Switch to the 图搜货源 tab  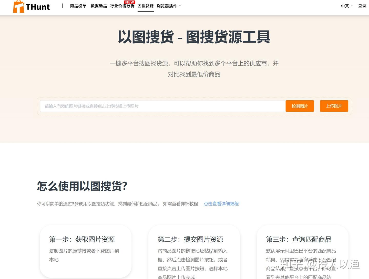coord(146,6)
